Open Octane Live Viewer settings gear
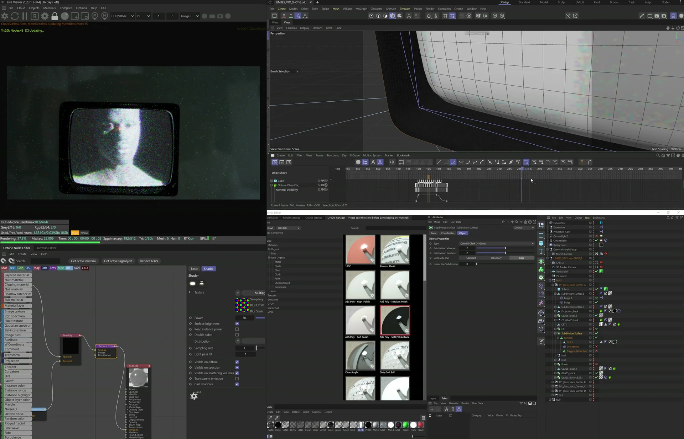Screen dimensions: 684x439 (45, 16)
